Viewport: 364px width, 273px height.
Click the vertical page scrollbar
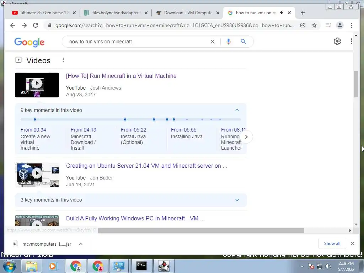[356, 84]
